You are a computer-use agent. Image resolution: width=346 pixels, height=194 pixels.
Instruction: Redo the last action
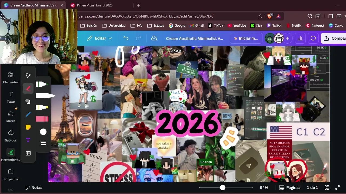(138, 38)
